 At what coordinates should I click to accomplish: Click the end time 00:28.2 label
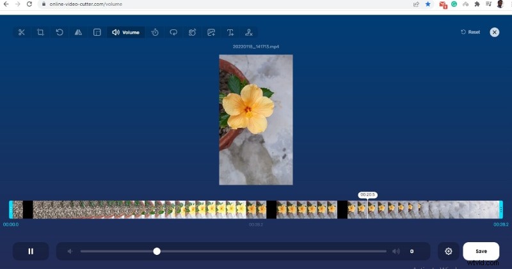click(x=501, y=224)
